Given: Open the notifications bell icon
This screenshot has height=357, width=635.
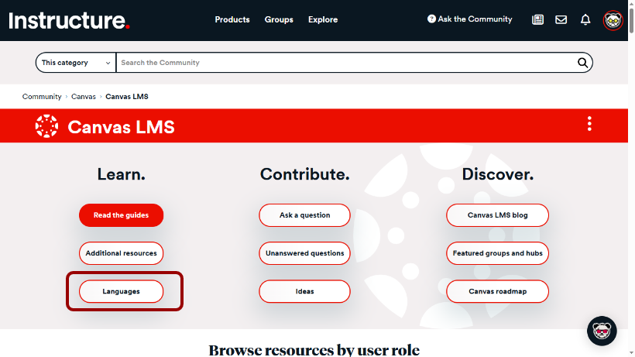Looking at the screenshot, I should click(x=585, y=19).
